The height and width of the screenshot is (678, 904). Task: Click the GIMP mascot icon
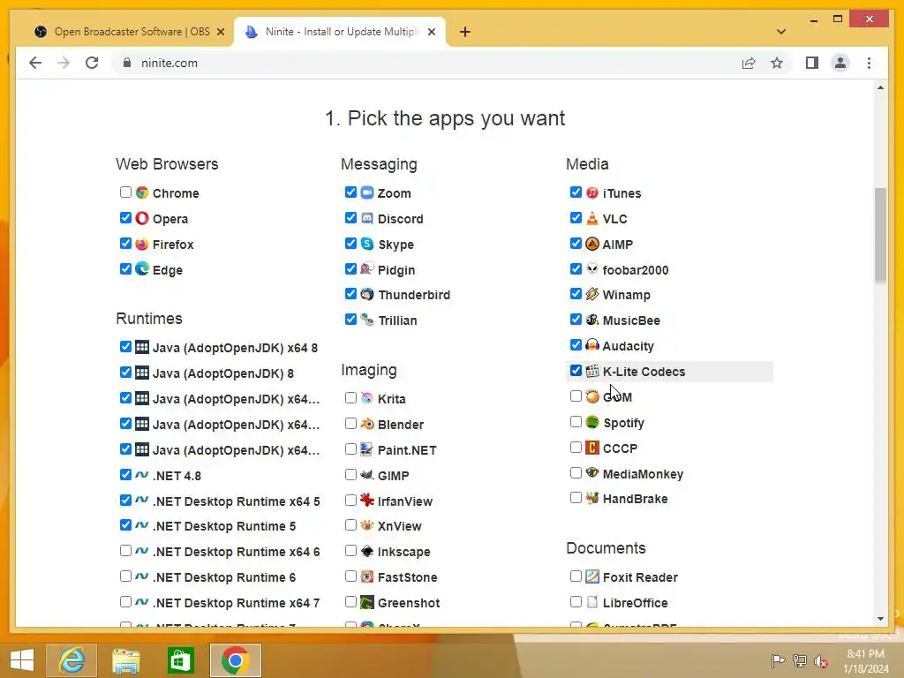point(367,475)
